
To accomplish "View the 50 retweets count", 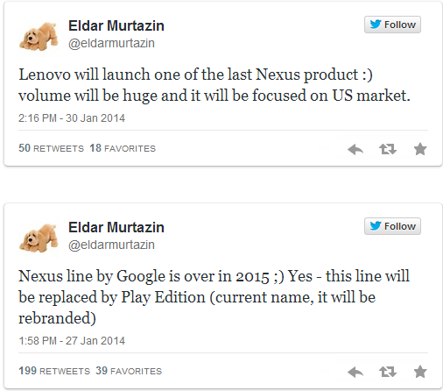I will pos(51,148).
